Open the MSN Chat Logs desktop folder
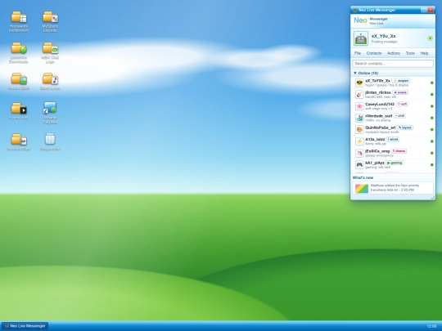This screenshot has width=442, height=331. 50,53
